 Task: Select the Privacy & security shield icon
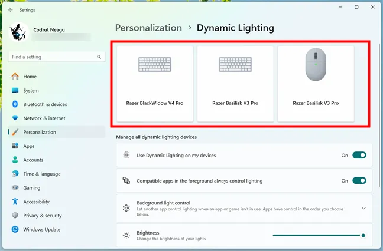click(14, 216)
